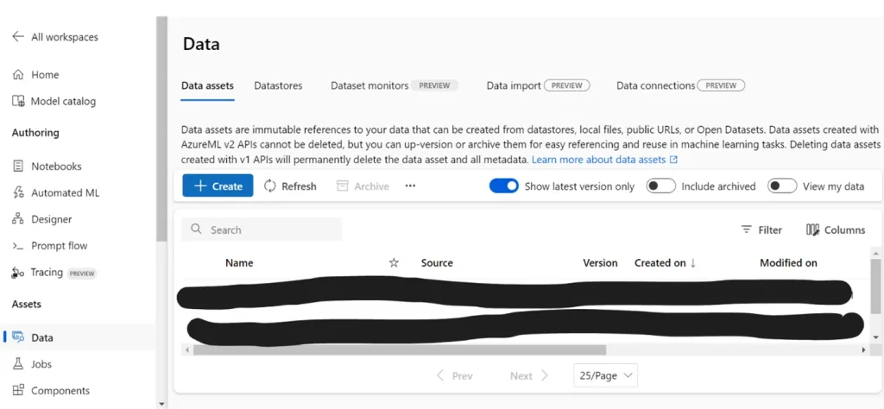Switch to the Datastores tab

coord(278,86)
